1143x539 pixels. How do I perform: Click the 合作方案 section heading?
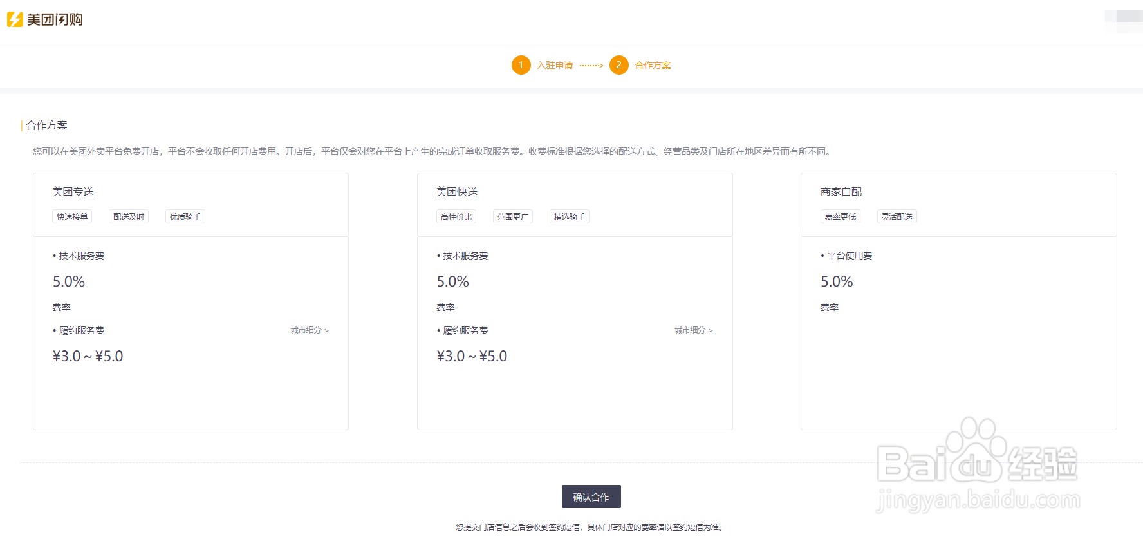(x=47, y=125)
